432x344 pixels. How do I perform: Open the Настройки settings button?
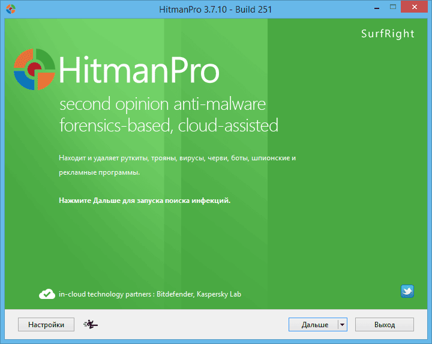46,324
